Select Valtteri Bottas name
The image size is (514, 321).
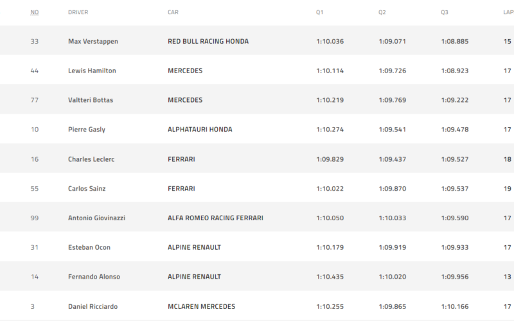coord(91,100)
